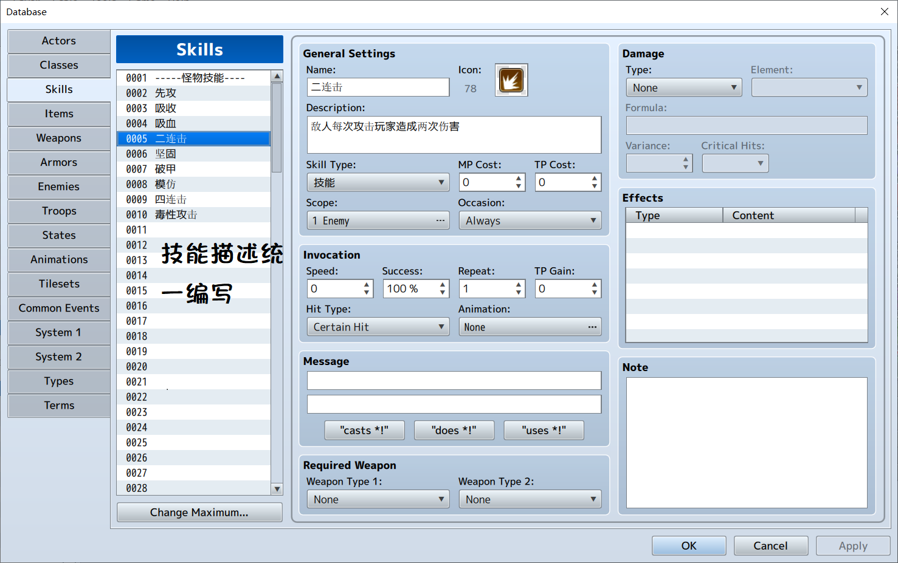Switch to the Classes tab
This screenshot has width=898, height=563.
click(59, 65)
